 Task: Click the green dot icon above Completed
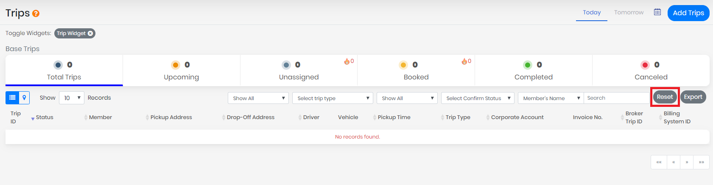tap(528, 65)
